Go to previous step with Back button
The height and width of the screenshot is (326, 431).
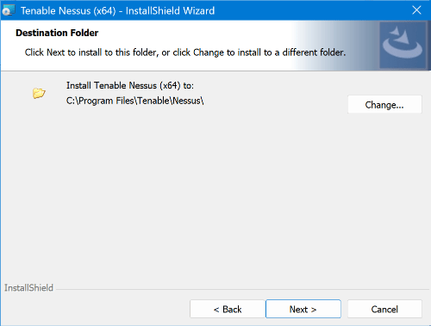coord(228,309)
